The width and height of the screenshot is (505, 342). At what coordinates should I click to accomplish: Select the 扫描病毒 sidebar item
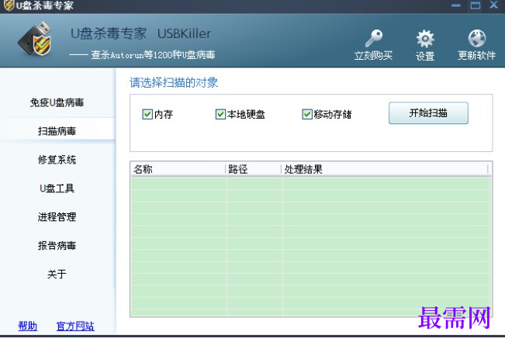coord(57,131)
